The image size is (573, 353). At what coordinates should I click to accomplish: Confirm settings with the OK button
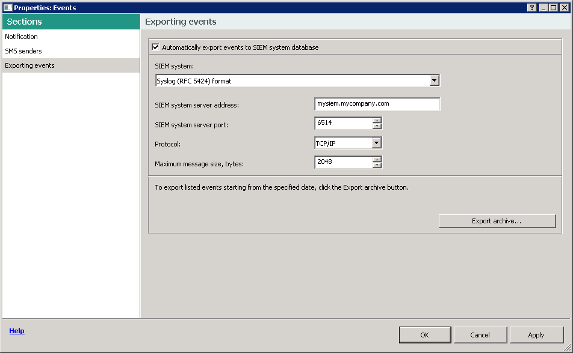tap(425, 335)
